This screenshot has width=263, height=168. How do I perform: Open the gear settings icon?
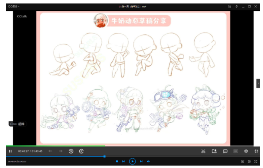[x=246, y=151]
